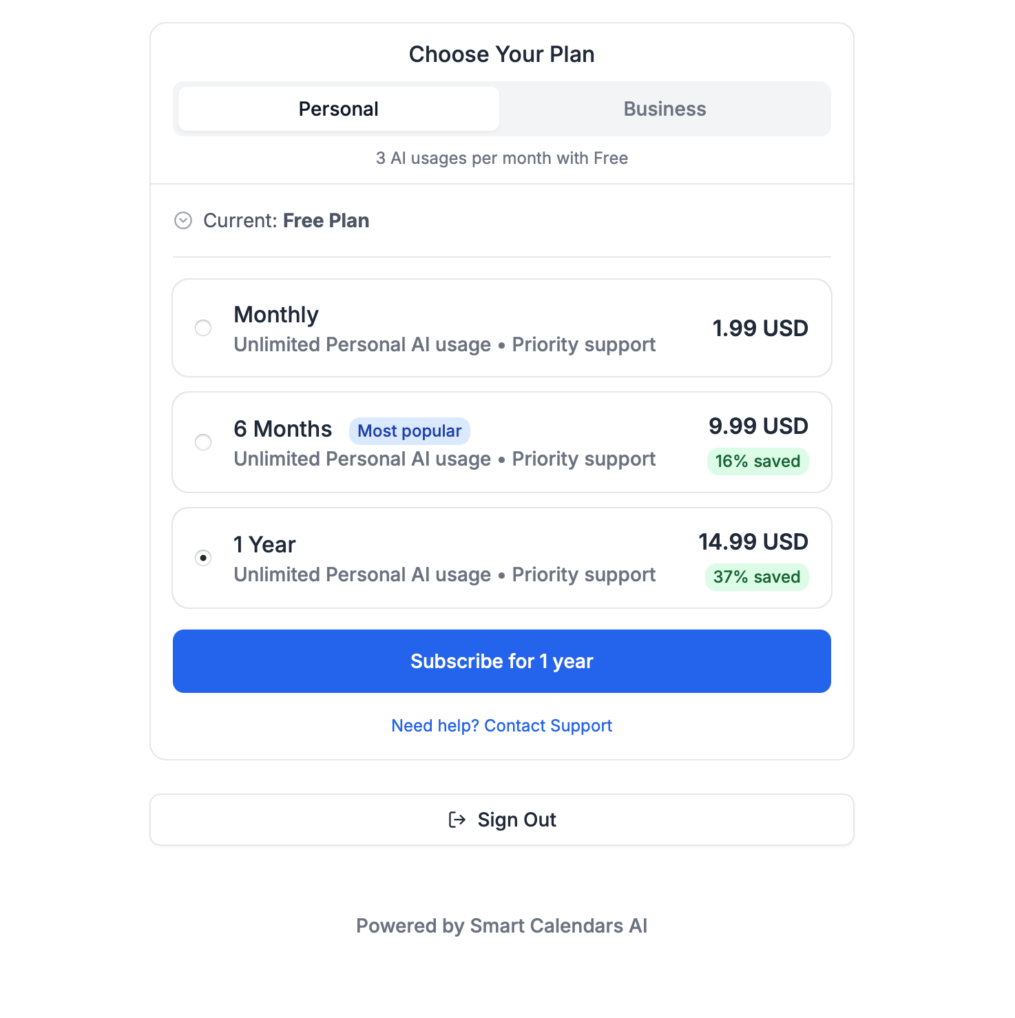
Task: Expand the Current: Free Plan label
Action: click(286, 220)
